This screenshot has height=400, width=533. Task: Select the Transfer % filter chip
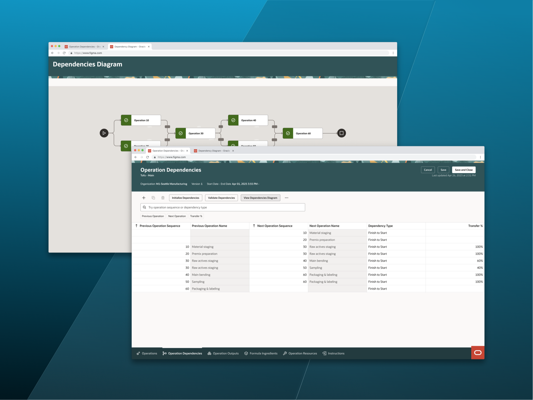(x=196, y=216)
